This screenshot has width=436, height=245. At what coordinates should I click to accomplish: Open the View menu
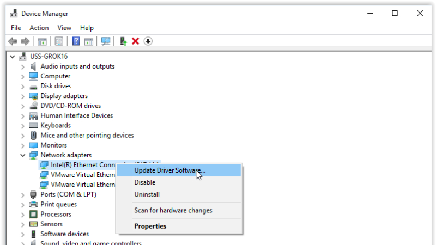(x=64, y=28)
